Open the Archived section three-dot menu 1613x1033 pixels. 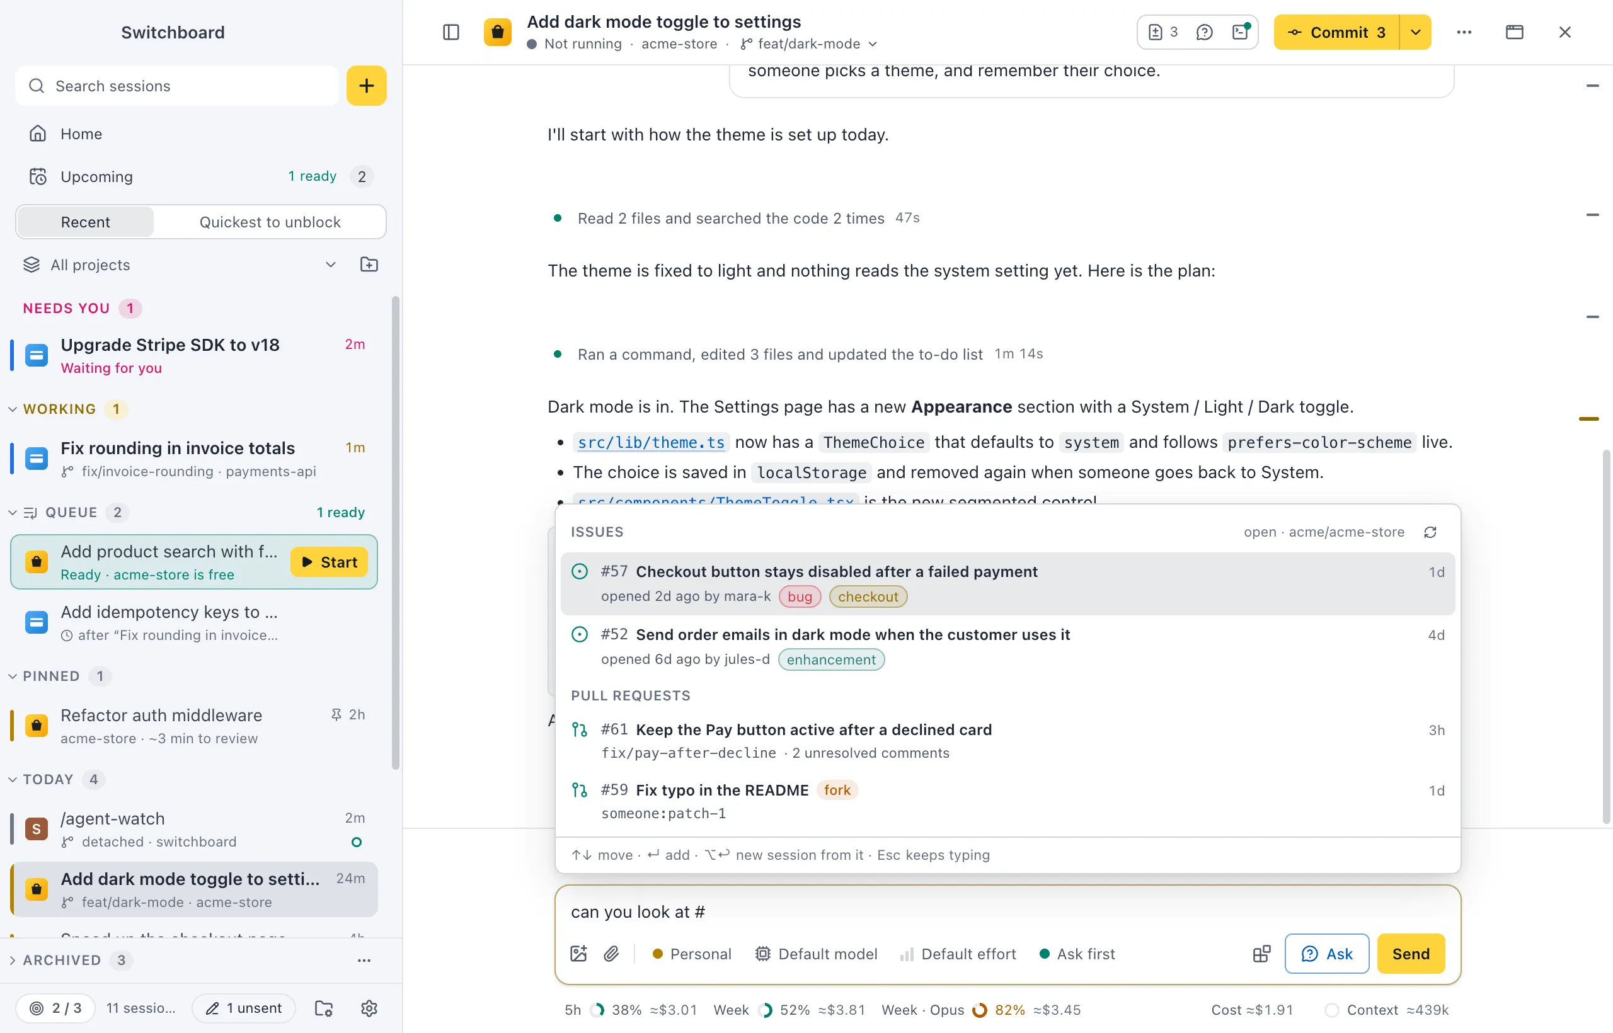(x=364, y=960)
